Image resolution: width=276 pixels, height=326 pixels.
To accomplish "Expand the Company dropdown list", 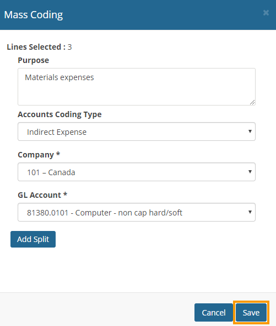I will point(137,172).
